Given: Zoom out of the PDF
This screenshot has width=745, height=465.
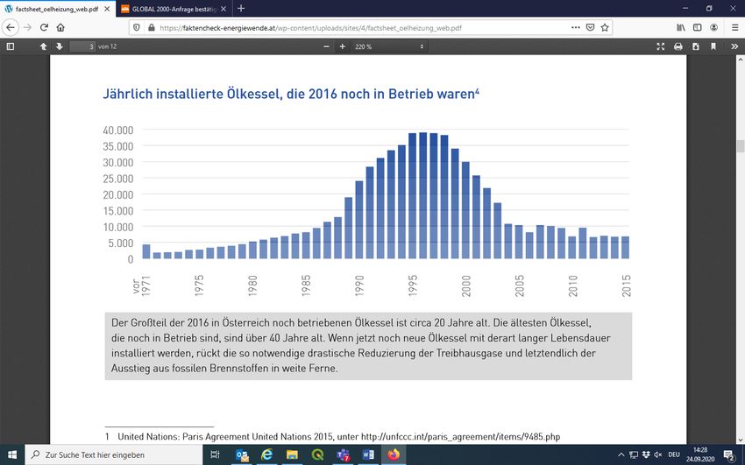Looking at the screenshot, I should [318, 46].
